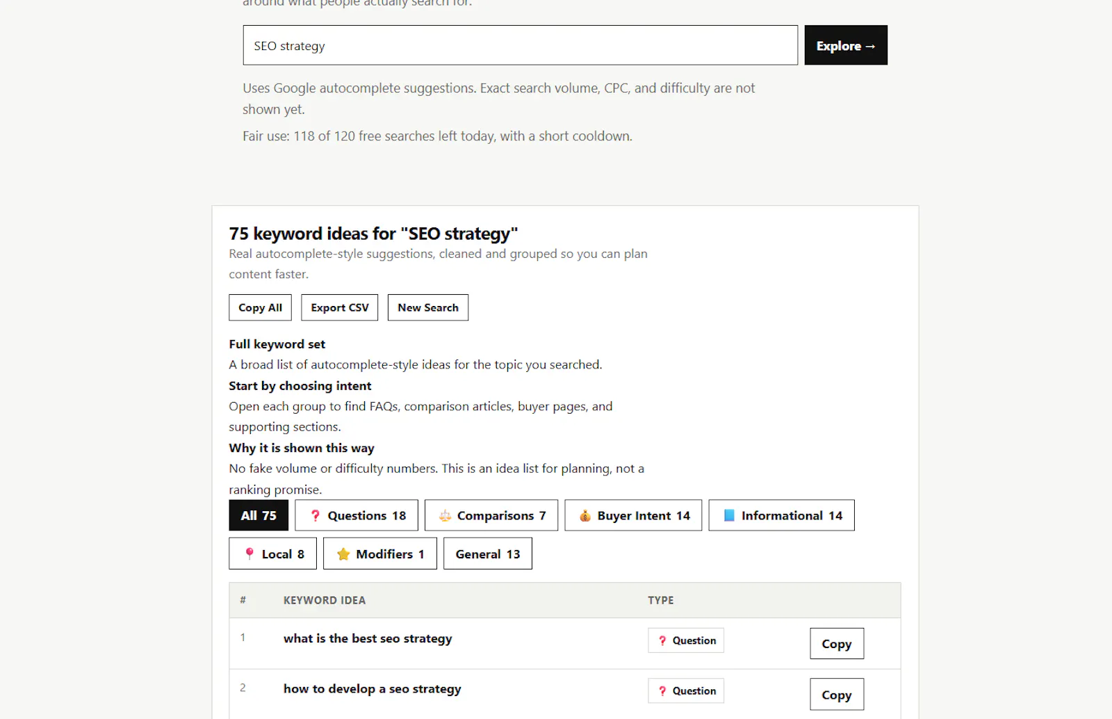Click question icon in row 2 Question badge
This screenshot has height=719, width=1112.
click(x=662, y=690)
